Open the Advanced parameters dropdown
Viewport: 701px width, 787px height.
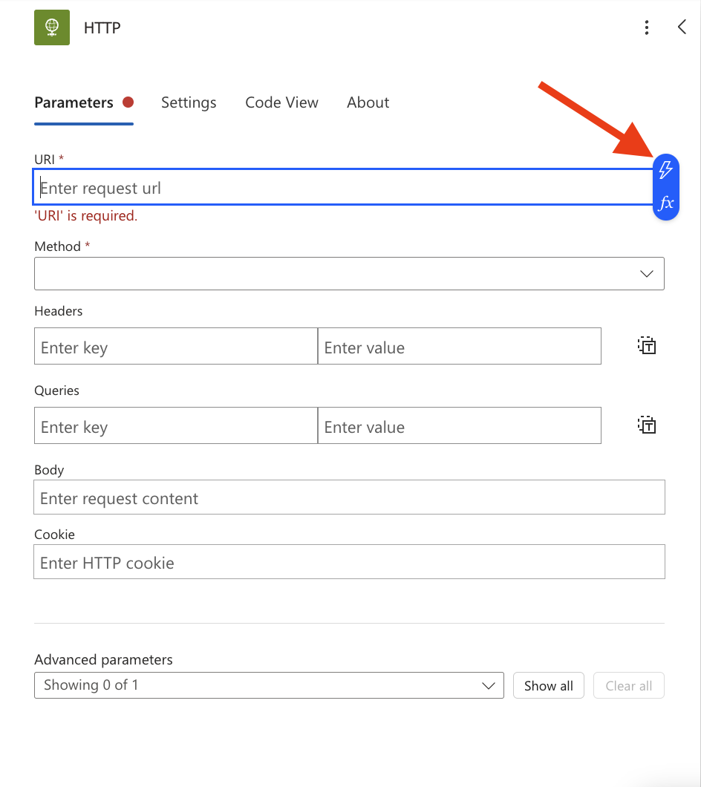269,685
